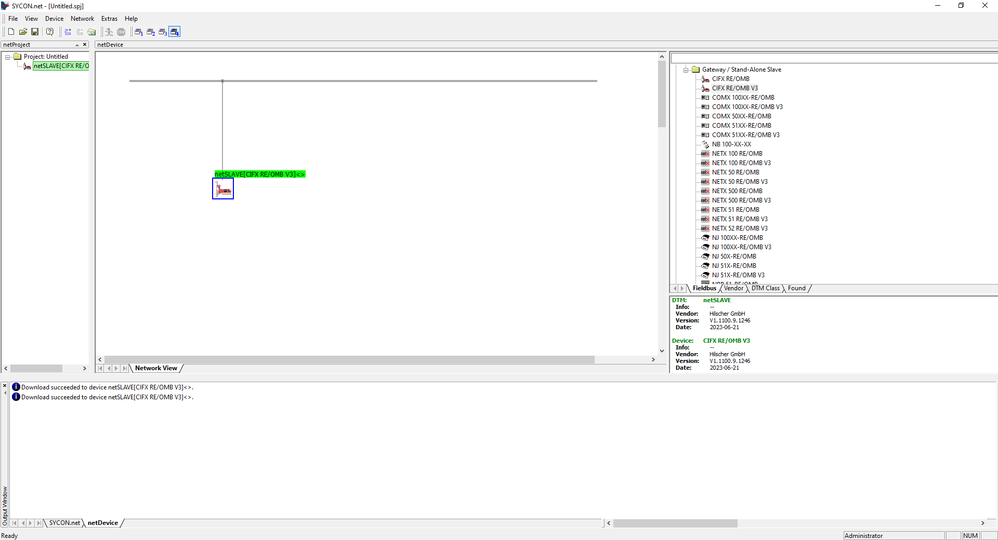998x540 pixels.
Task: Select the SYCON.net output tab
Action: coord(64,523)
